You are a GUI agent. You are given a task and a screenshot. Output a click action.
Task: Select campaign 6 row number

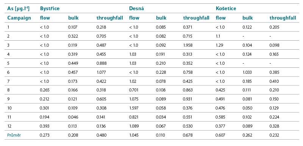pyautogui.click(x=8, y=72)
